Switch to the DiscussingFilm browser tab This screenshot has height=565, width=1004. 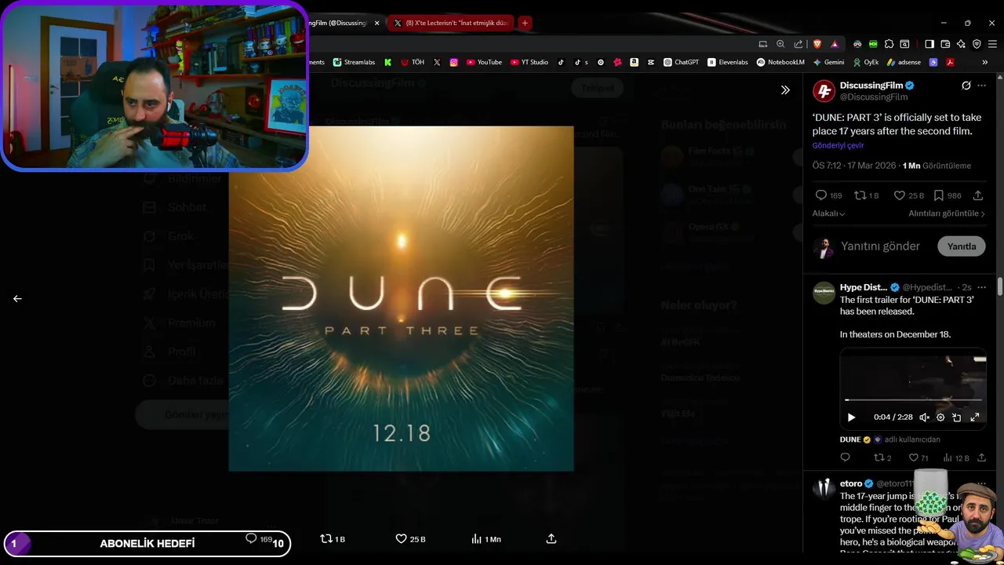pyautogui.click(x=339, y=23)
